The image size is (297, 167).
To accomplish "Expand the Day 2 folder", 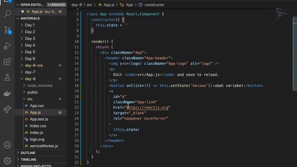I will 22,32.
